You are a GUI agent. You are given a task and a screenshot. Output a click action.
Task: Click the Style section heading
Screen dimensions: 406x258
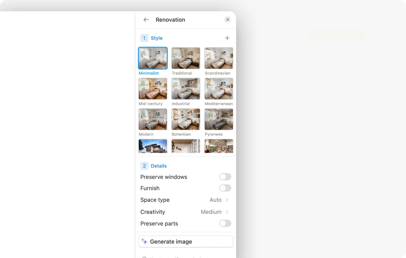pos(157,38)
